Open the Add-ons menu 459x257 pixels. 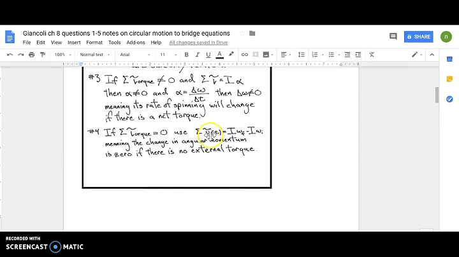(x=136, y=43)
